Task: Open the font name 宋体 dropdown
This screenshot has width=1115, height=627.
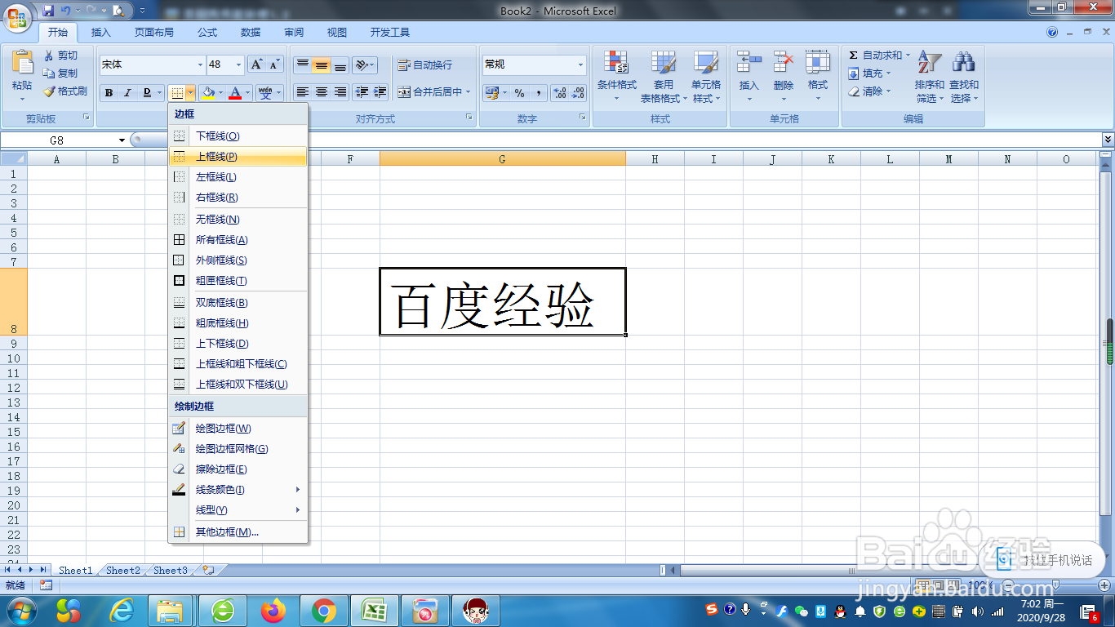Action: (x=201, y=64)
